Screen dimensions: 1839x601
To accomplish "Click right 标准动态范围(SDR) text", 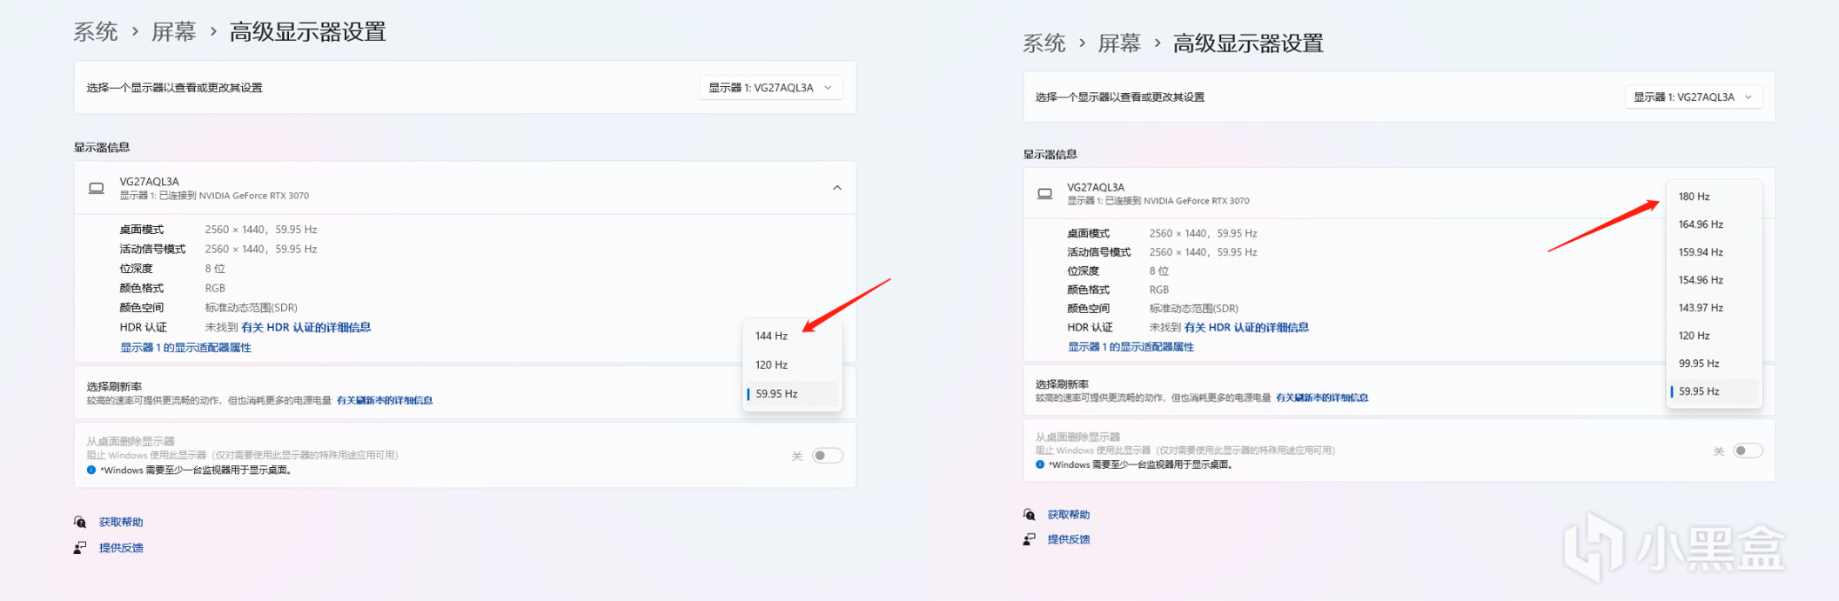I will pyautogui.click(x=1194, y=309).
